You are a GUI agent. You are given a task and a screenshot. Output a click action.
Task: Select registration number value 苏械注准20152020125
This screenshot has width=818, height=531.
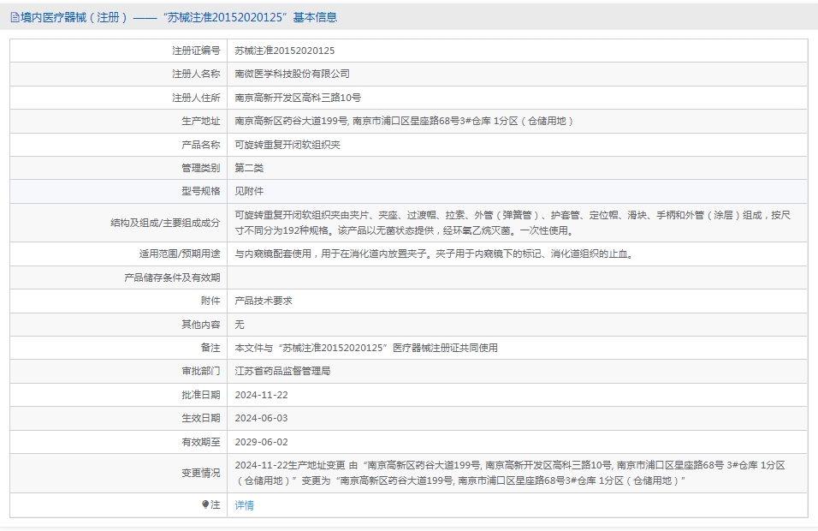(x=285, y=51)
